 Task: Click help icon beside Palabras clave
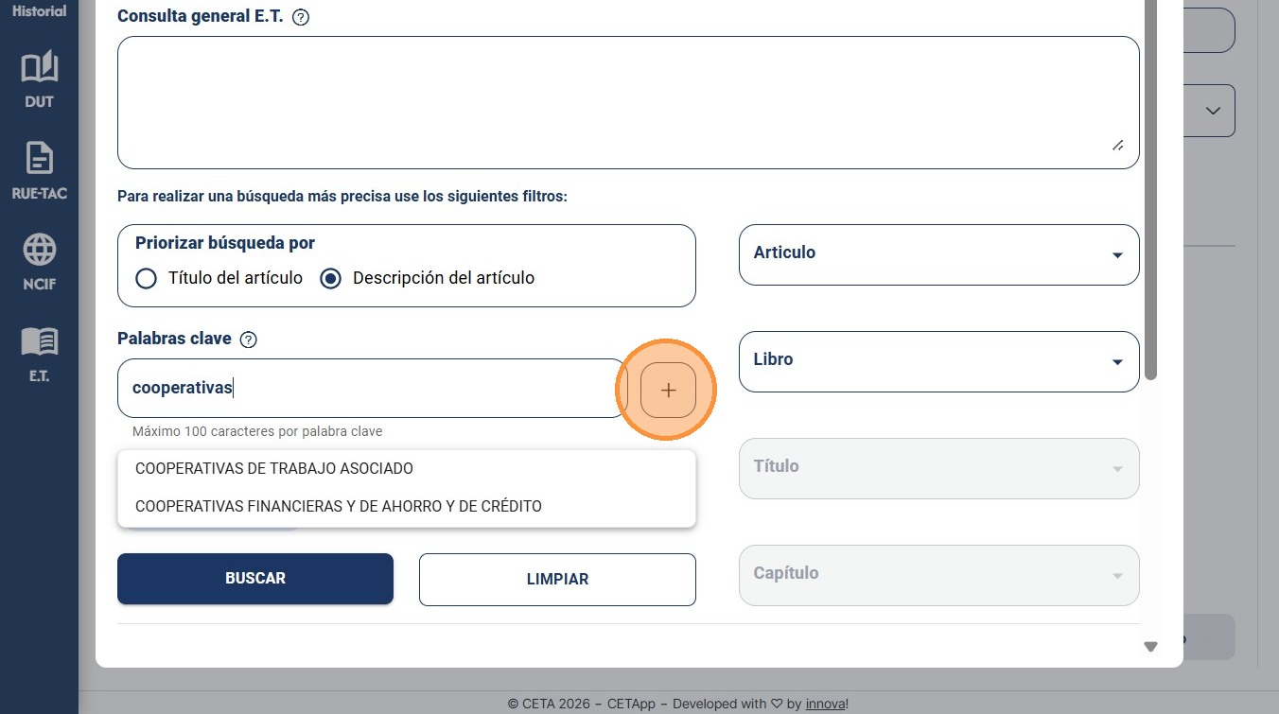click(x=249, y=340)
